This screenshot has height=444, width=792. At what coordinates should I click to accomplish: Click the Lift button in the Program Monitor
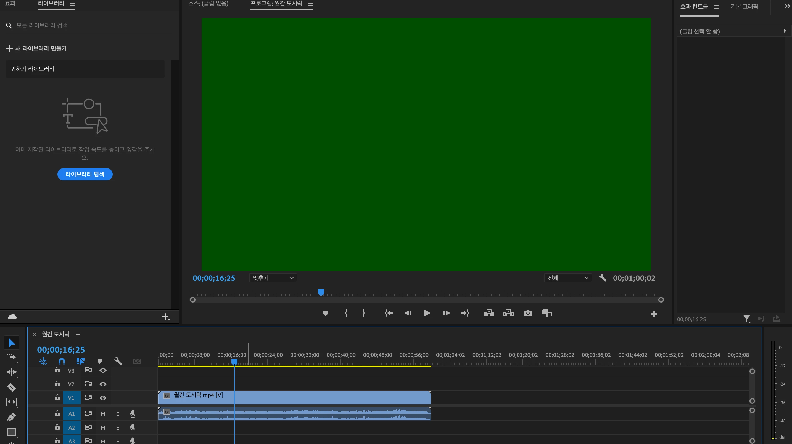[489, 313]
